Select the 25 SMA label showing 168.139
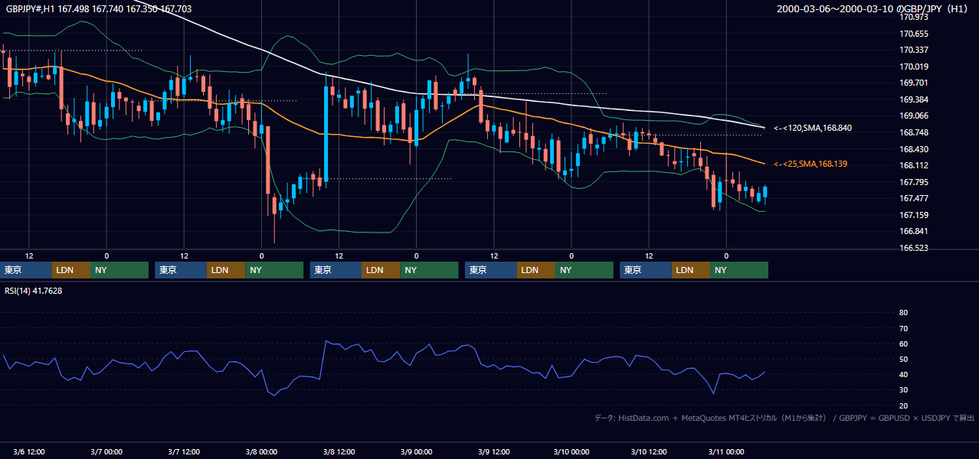 810,164
